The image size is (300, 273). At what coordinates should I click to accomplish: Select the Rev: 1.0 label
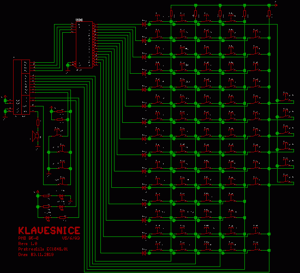point(28,244)
